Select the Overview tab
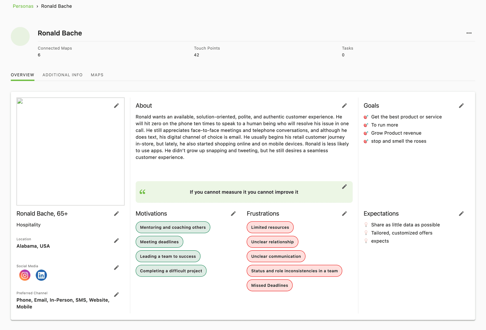 [x=23, y=75]
